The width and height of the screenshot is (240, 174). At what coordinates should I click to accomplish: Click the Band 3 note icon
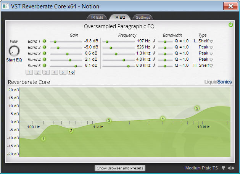point(154,53)
